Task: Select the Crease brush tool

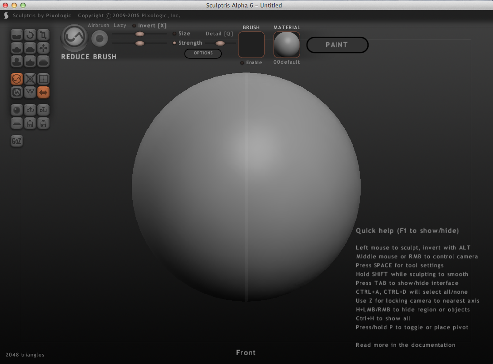Action: click(x=17, y=35)
